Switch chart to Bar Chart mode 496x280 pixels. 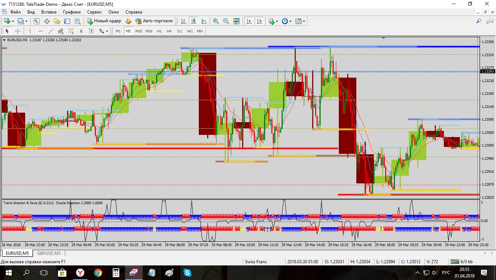pos(183,21)
